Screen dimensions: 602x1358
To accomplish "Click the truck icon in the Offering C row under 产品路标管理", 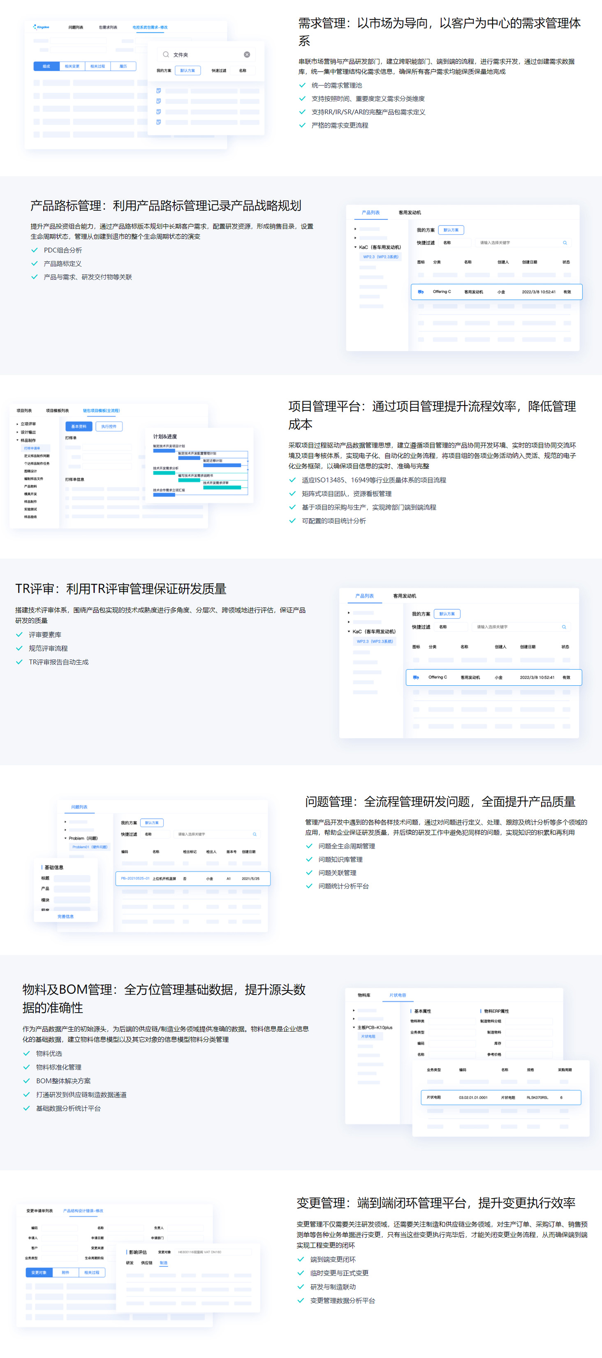I will click(x=420, y=291).
